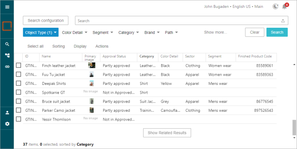This screenshot has height=149, width=297.
Task: Expand the Color Detail filter dropdown
Action: tap(74, 32)
